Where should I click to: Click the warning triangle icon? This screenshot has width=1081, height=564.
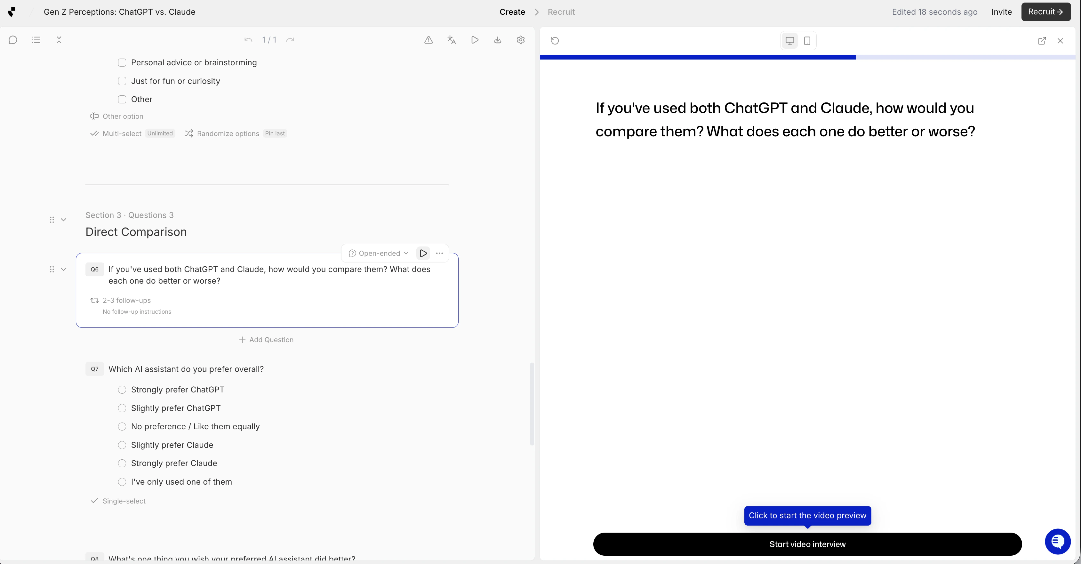pos(428,40)
